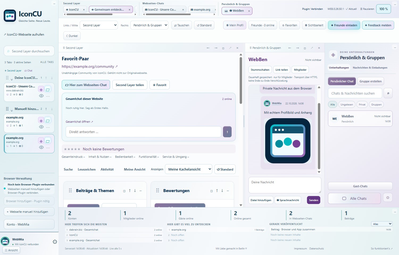Open the Links / Mitte Second Layer dropdown
Screen dimensions: 399x255
[x=99, y=25]
